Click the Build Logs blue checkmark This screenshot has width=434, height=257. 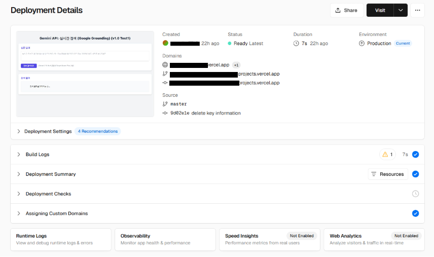click(x=415, y=155)
